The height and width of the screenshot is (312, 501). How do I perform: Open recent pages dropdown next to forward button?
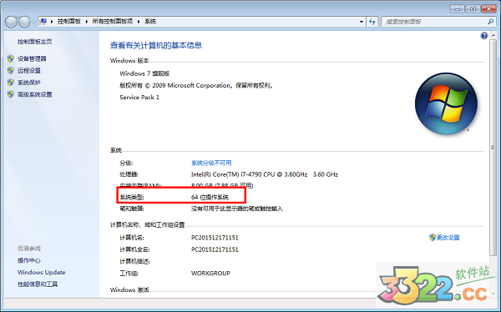(33, 22)
